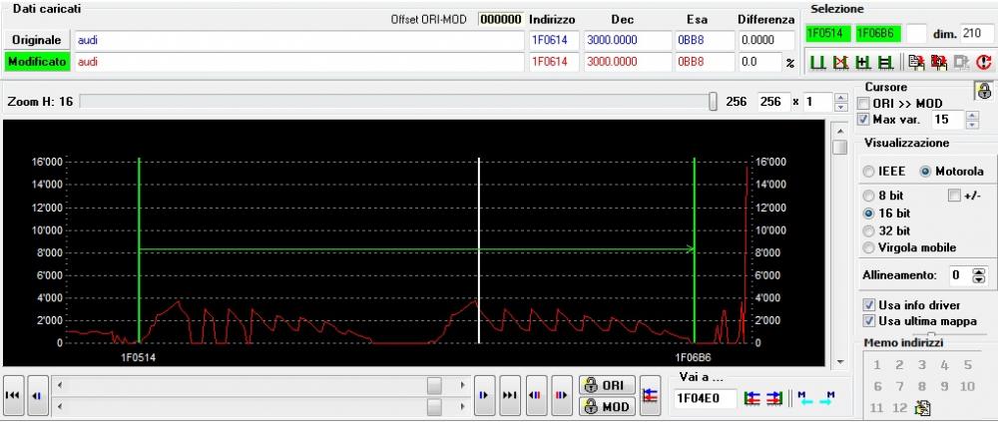The width and height of the screenshot is (998, 422).
Task: Click the red circular arrow restore icon
Action: [984, 63]
